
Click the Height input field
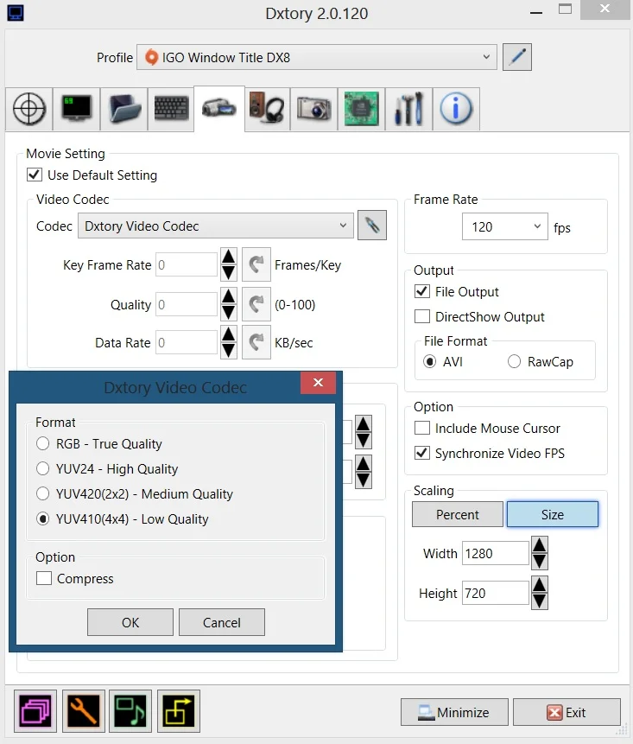pyautogui.click(x=495, y=593)
